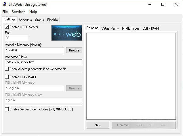Screen dimensions: 183x136
Task: Open the CGI / ISAPI tab
Action: (150, 28)
